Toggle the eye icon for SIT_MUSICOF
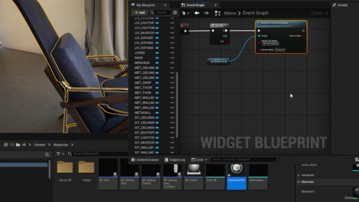This screenshot has width=359, height=202. pyautogui.click(x=172, y=143)
